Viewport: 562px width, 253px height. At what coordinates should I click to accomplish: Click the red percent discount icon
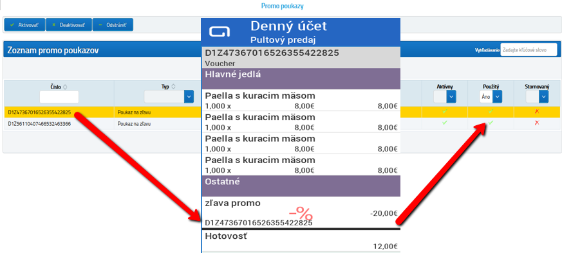click(301, 214)
